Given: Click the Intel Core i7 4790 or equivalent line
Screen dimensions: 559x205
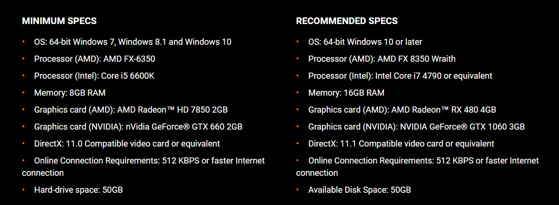Looking at the screenshot, I should [x=400, y=76].
